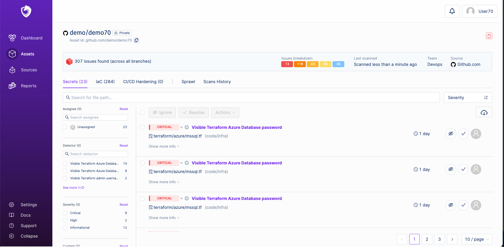This screenshot has width=504, height=247.
Task: Click the Sources icon in the sidebar
Action: point(12,70)
